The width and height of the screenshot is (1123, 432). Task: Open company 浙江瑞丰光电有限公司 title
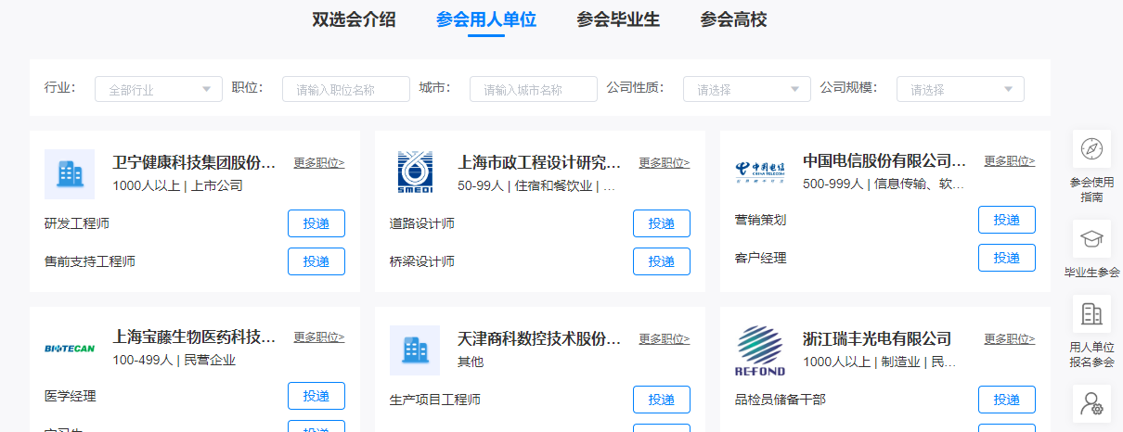(x=877, y=339)
